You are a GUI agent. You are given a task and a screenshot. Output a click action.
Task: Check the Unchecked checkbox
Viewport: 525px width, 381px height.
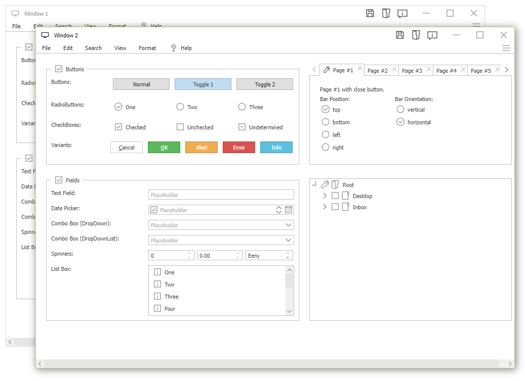pos(180,127)
